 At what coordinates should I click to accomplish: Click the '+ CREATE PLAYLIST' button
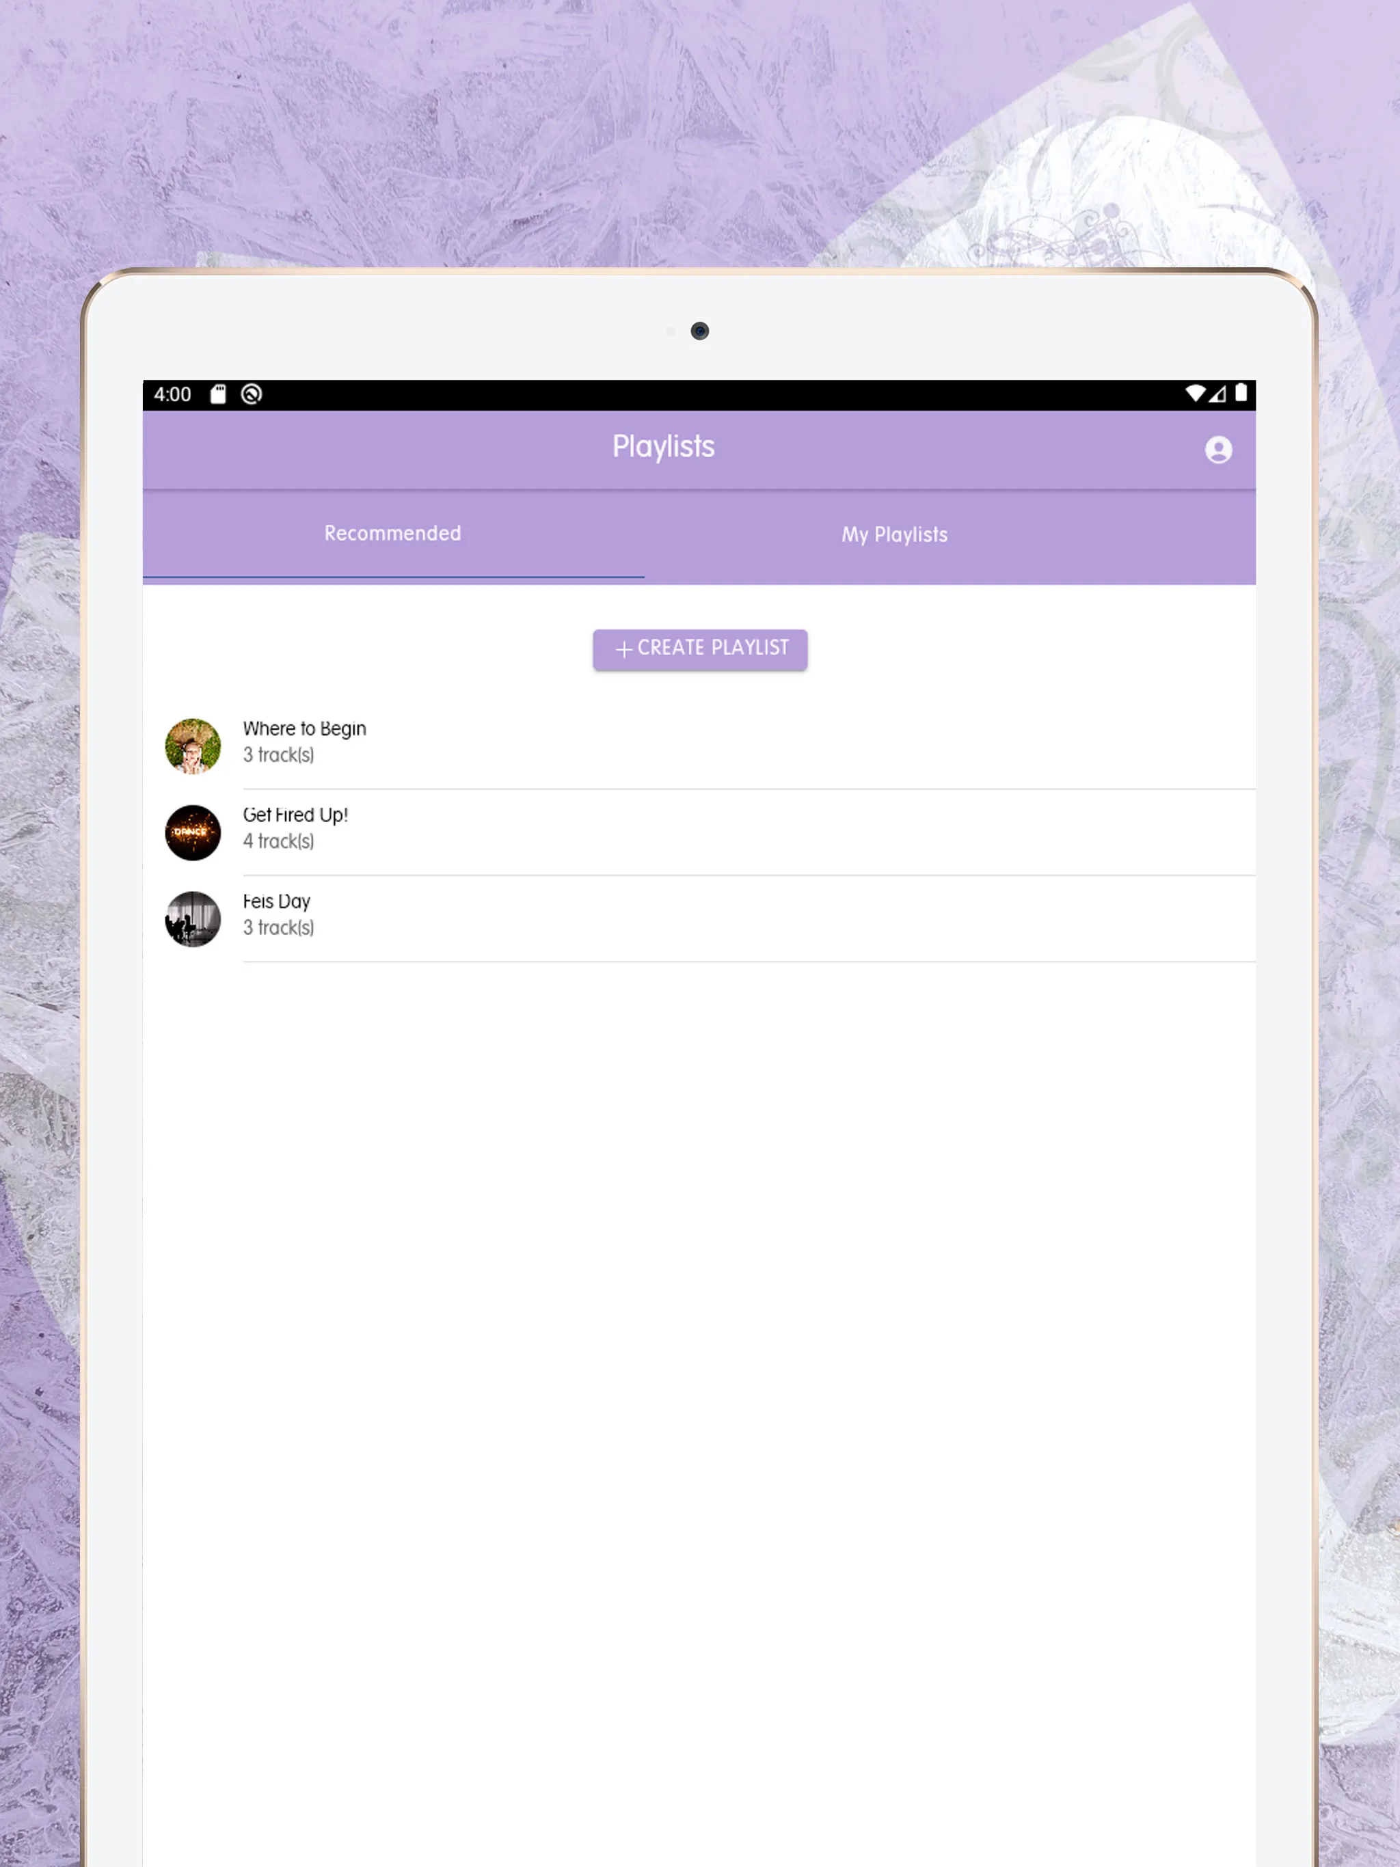pyautogui.click(x=700, y=649)
